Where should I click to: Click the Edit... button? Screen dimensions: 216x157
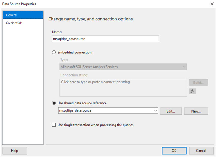click(x=171, y=111)
